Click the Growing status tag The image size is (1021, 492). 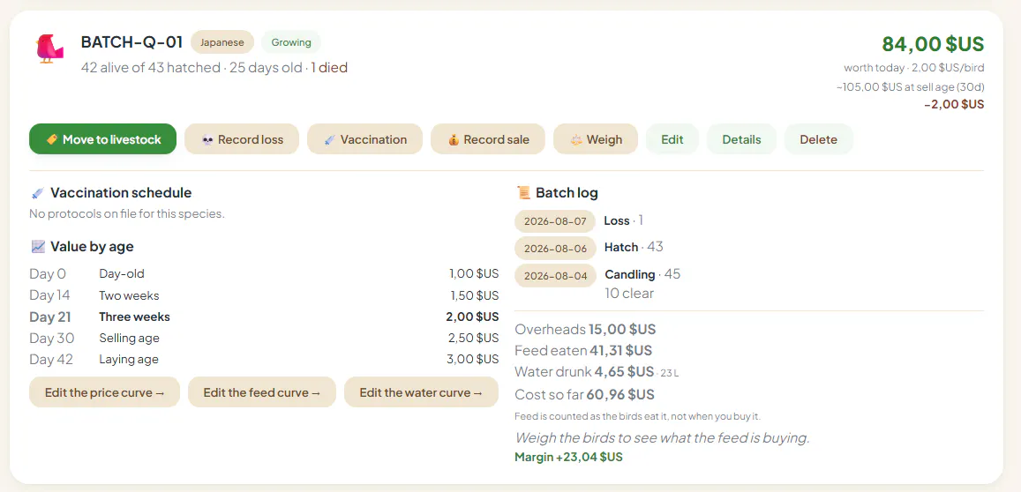291,42
